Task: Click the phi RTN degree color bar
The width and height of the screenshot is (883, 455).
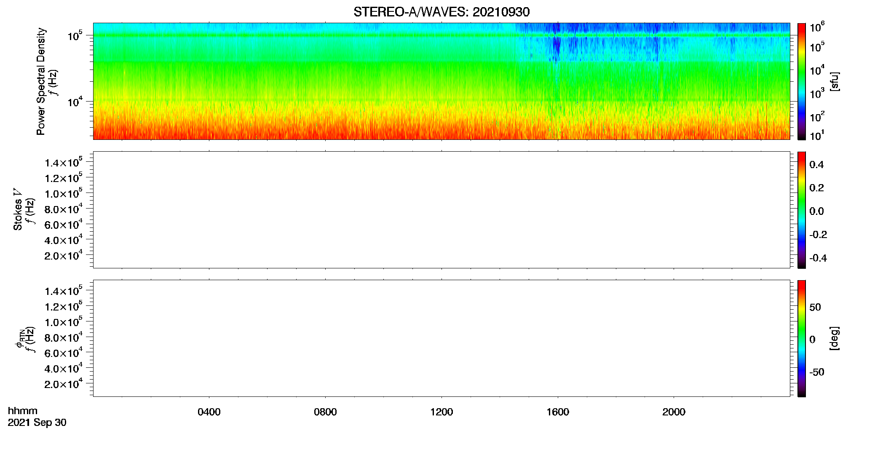Action: (x=801, y=338)
